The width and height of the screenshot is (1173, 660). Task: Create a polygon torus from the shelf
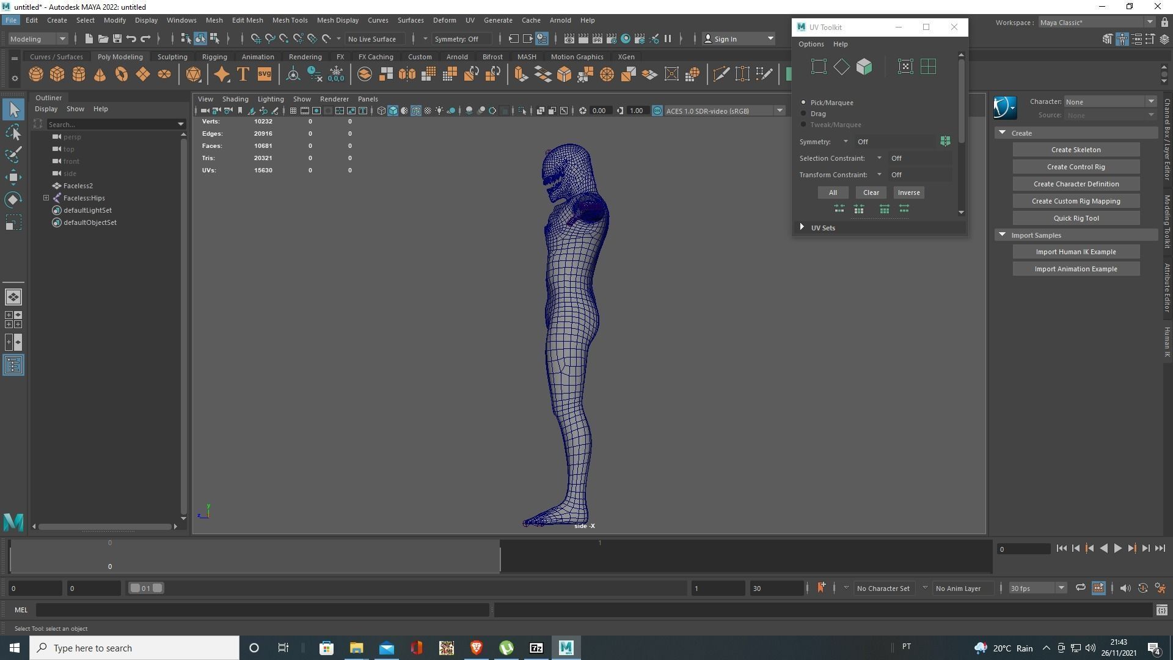click(122, 75)
